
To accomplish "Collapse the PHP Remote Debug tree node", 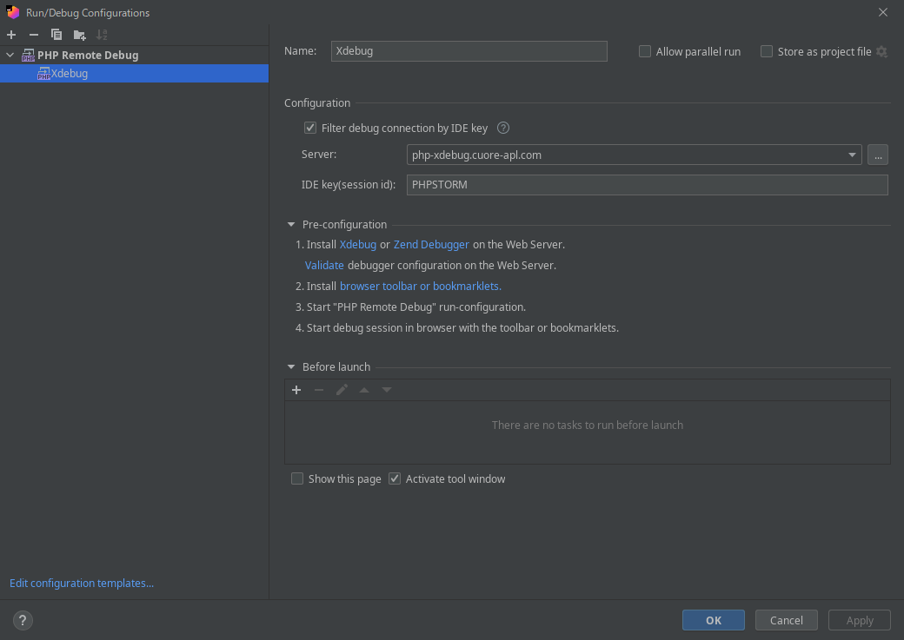I will click(x=10, y=55).
